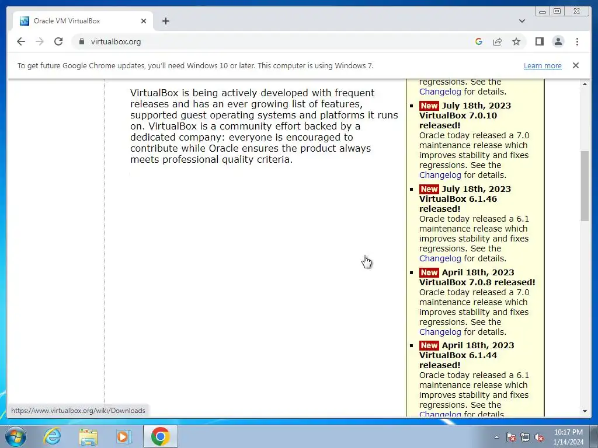Click the vertical scrollbar thumb
Image resolution: width=598 pixels, height=448 pixels.
[x=585, y=185]
